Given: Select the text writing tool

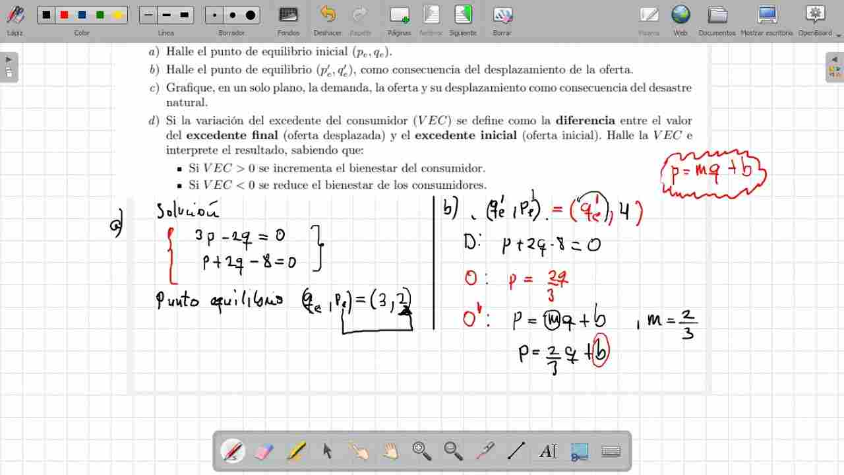Looking at the screenshot, I should tap(547, 451).
